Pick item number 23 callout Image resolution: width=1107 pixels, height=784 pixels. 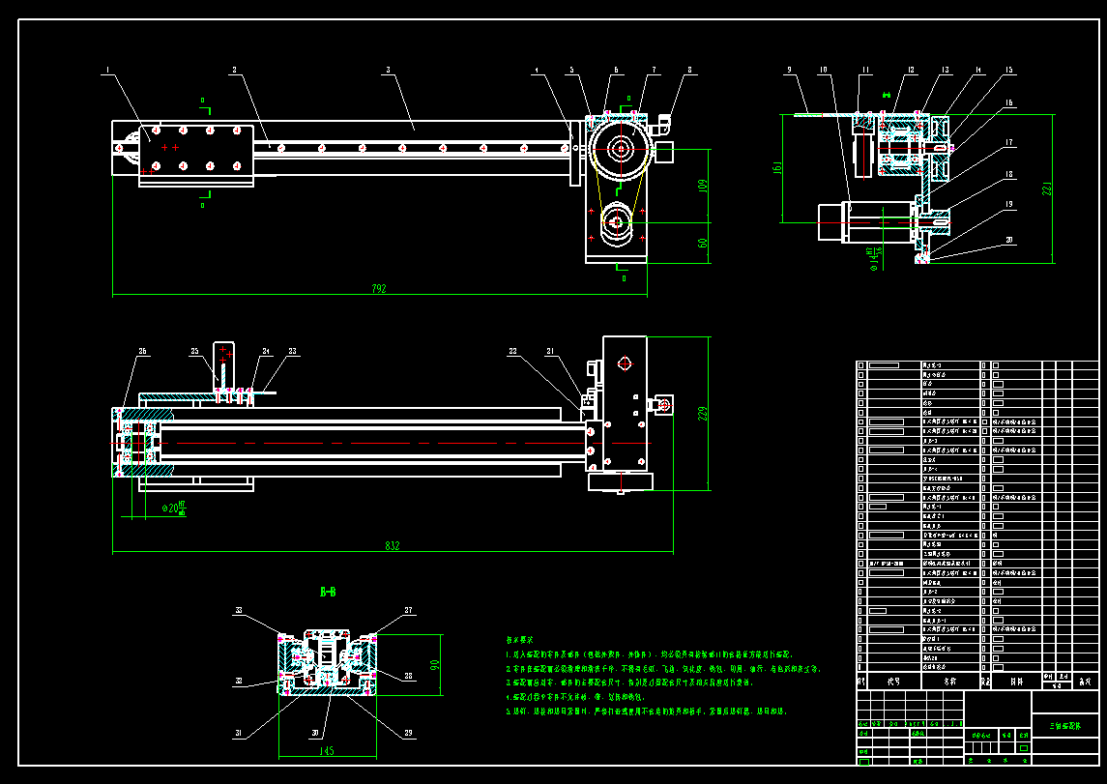coord(292,351)
